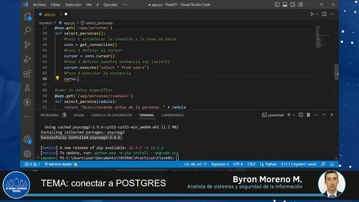The width and height of the screenshot is (359, 202).
Task: Click app.py breadcrumb
Action: pos(70,23)
